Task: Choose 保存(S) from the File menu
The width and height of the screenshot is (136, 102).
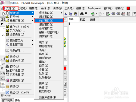Action: click(20, 27)
